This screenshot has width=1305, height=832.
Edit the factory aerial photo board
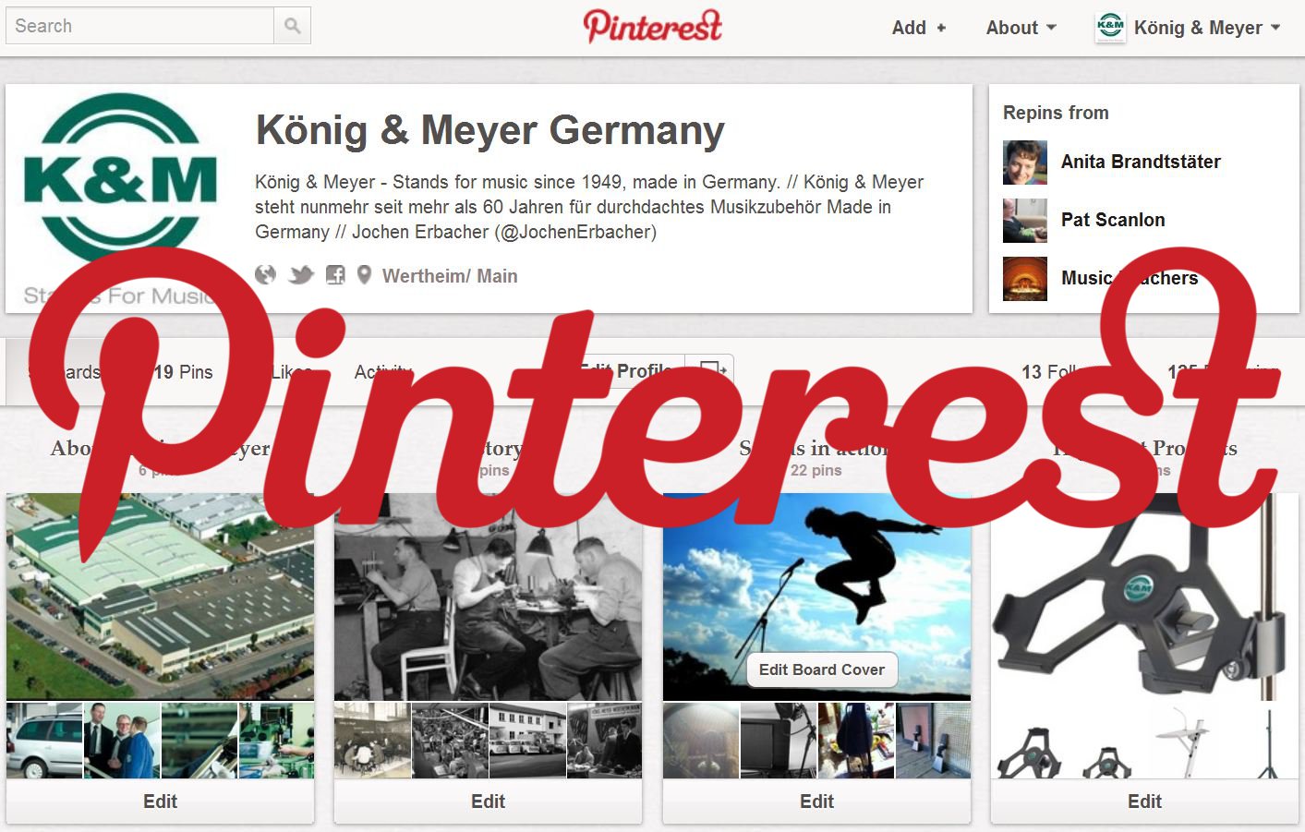160,802
